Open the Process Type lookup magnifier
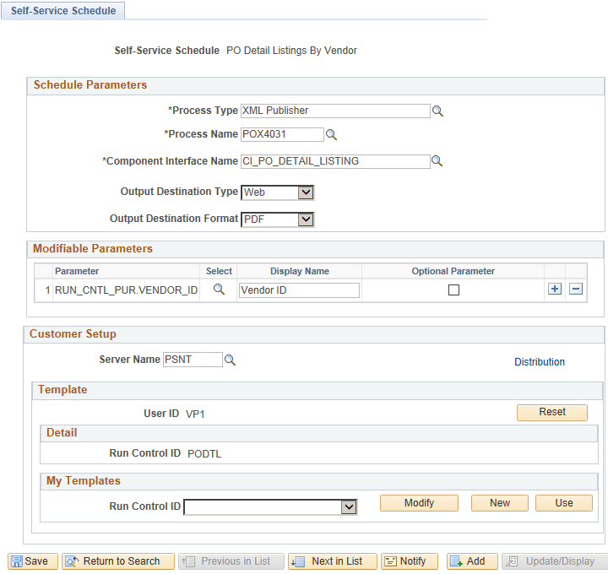The height and width of the screenshot is (574, 608). (x=437, y=111)
